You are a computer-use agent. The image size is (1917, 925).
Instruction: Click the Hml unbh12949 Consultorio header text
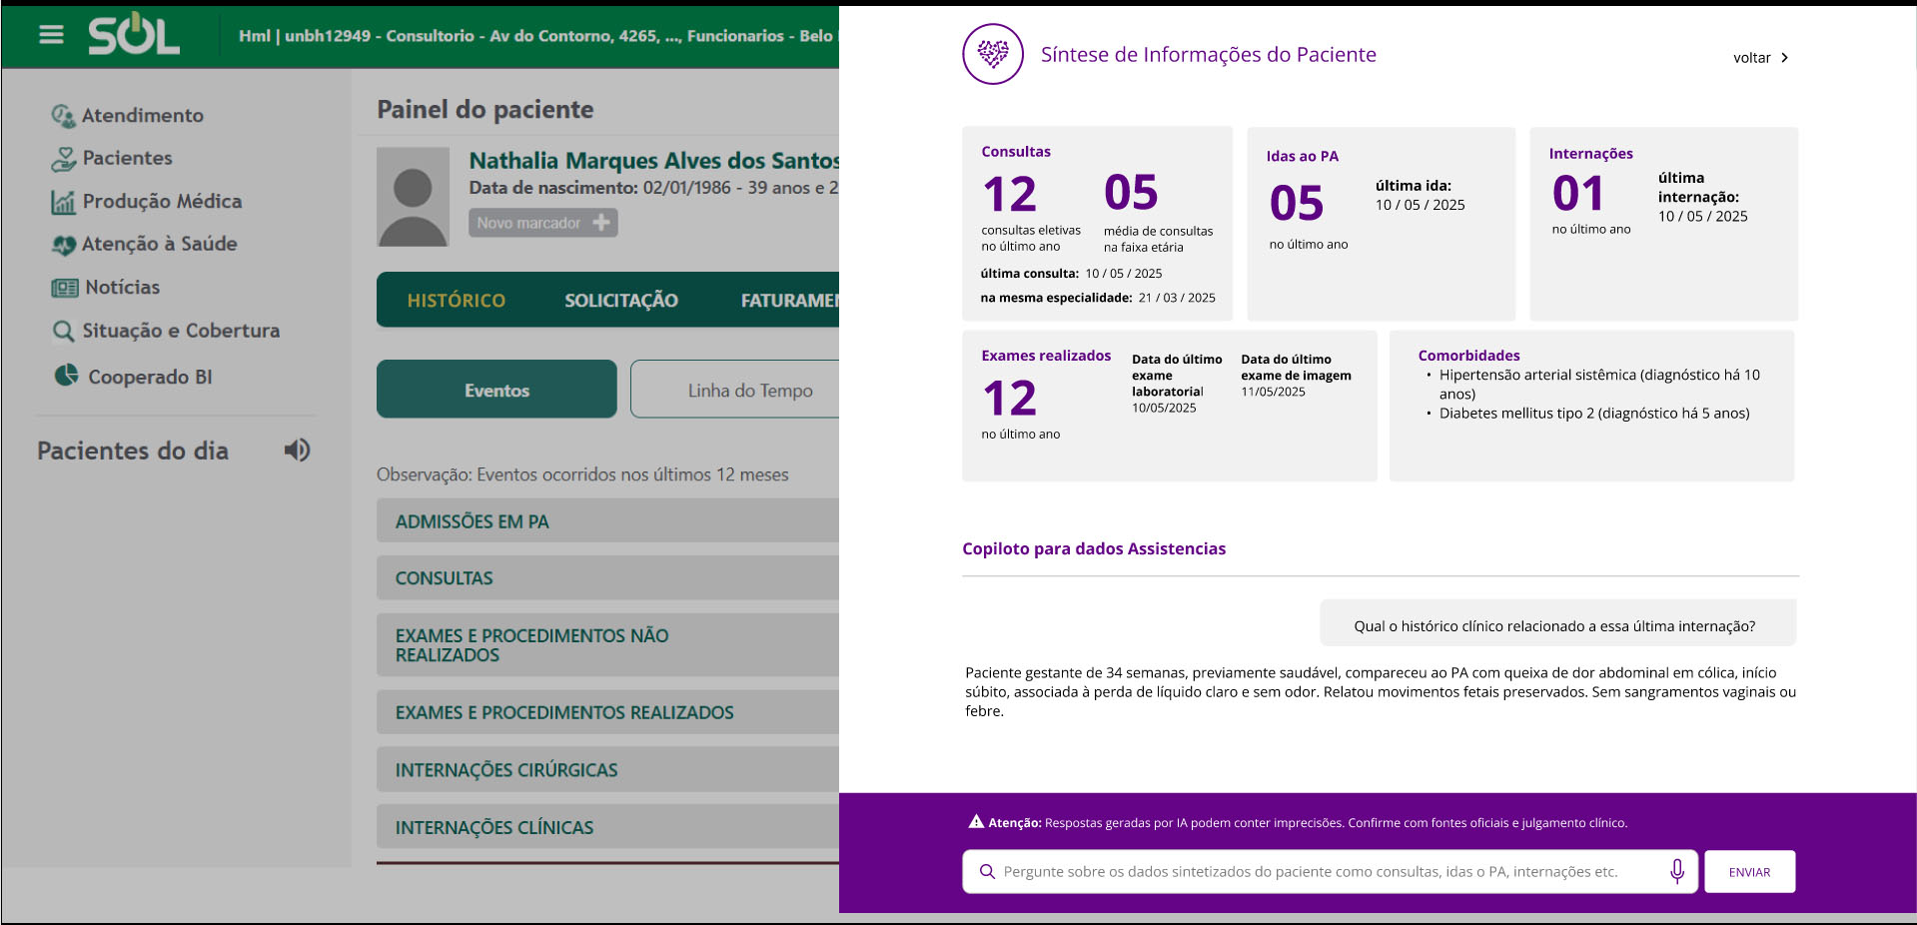[x=536, y=36]
